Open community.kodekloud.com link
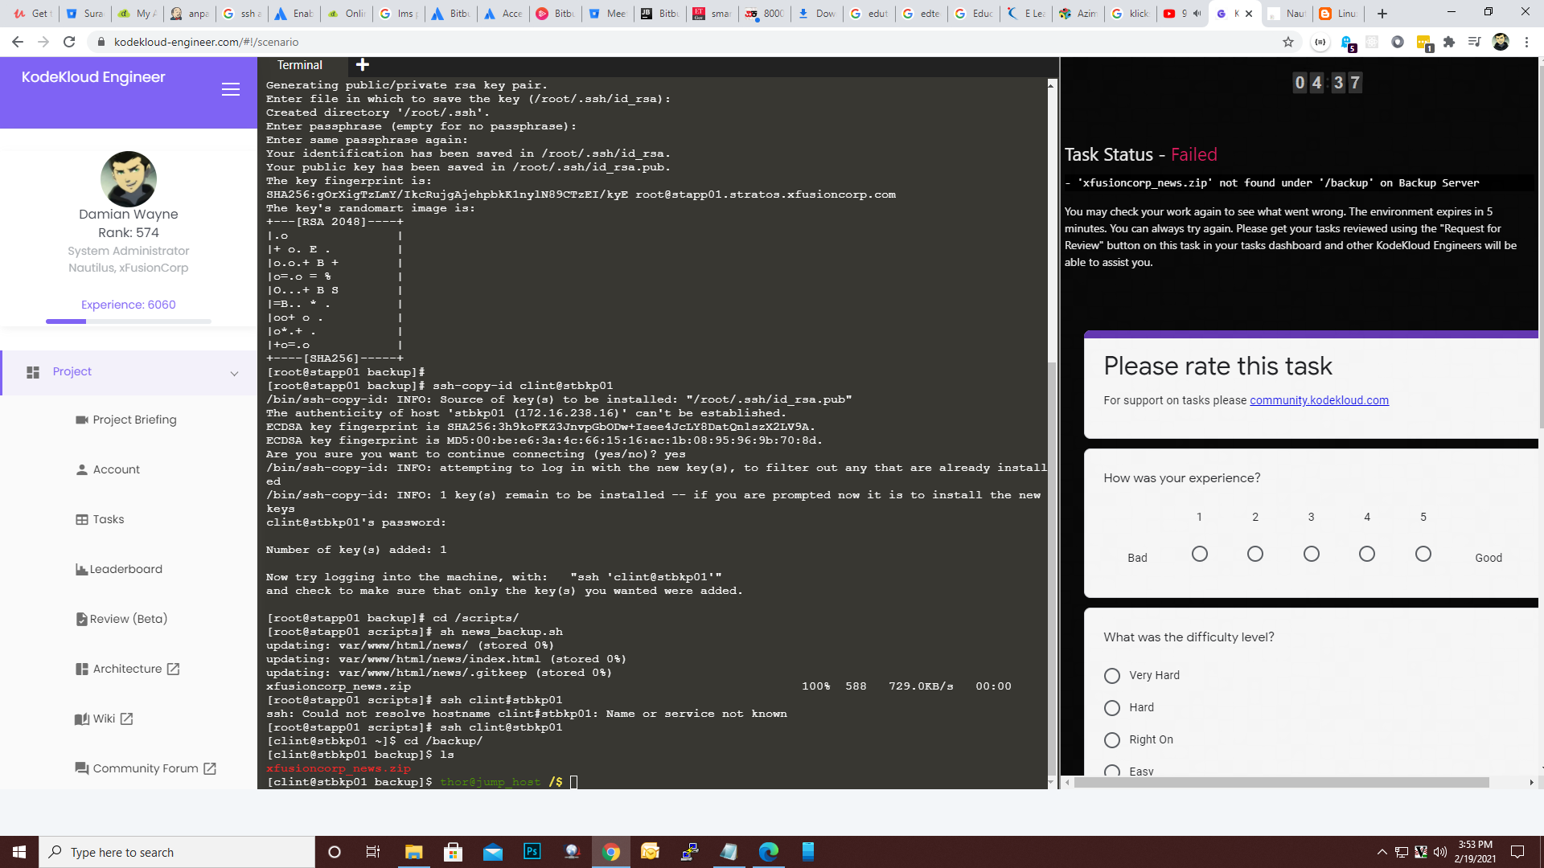 [x=1319, y=400]
